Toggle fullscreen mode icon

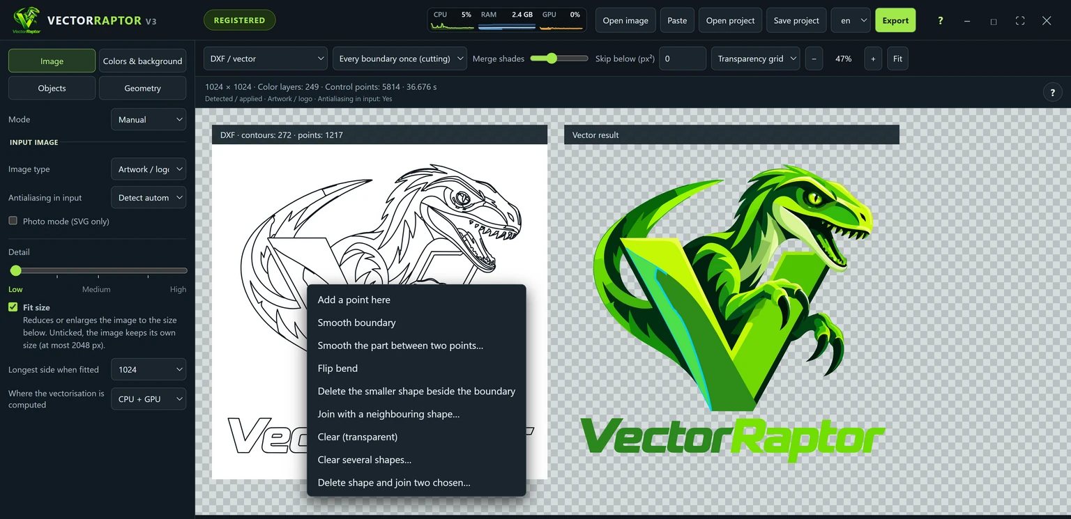1020,21
